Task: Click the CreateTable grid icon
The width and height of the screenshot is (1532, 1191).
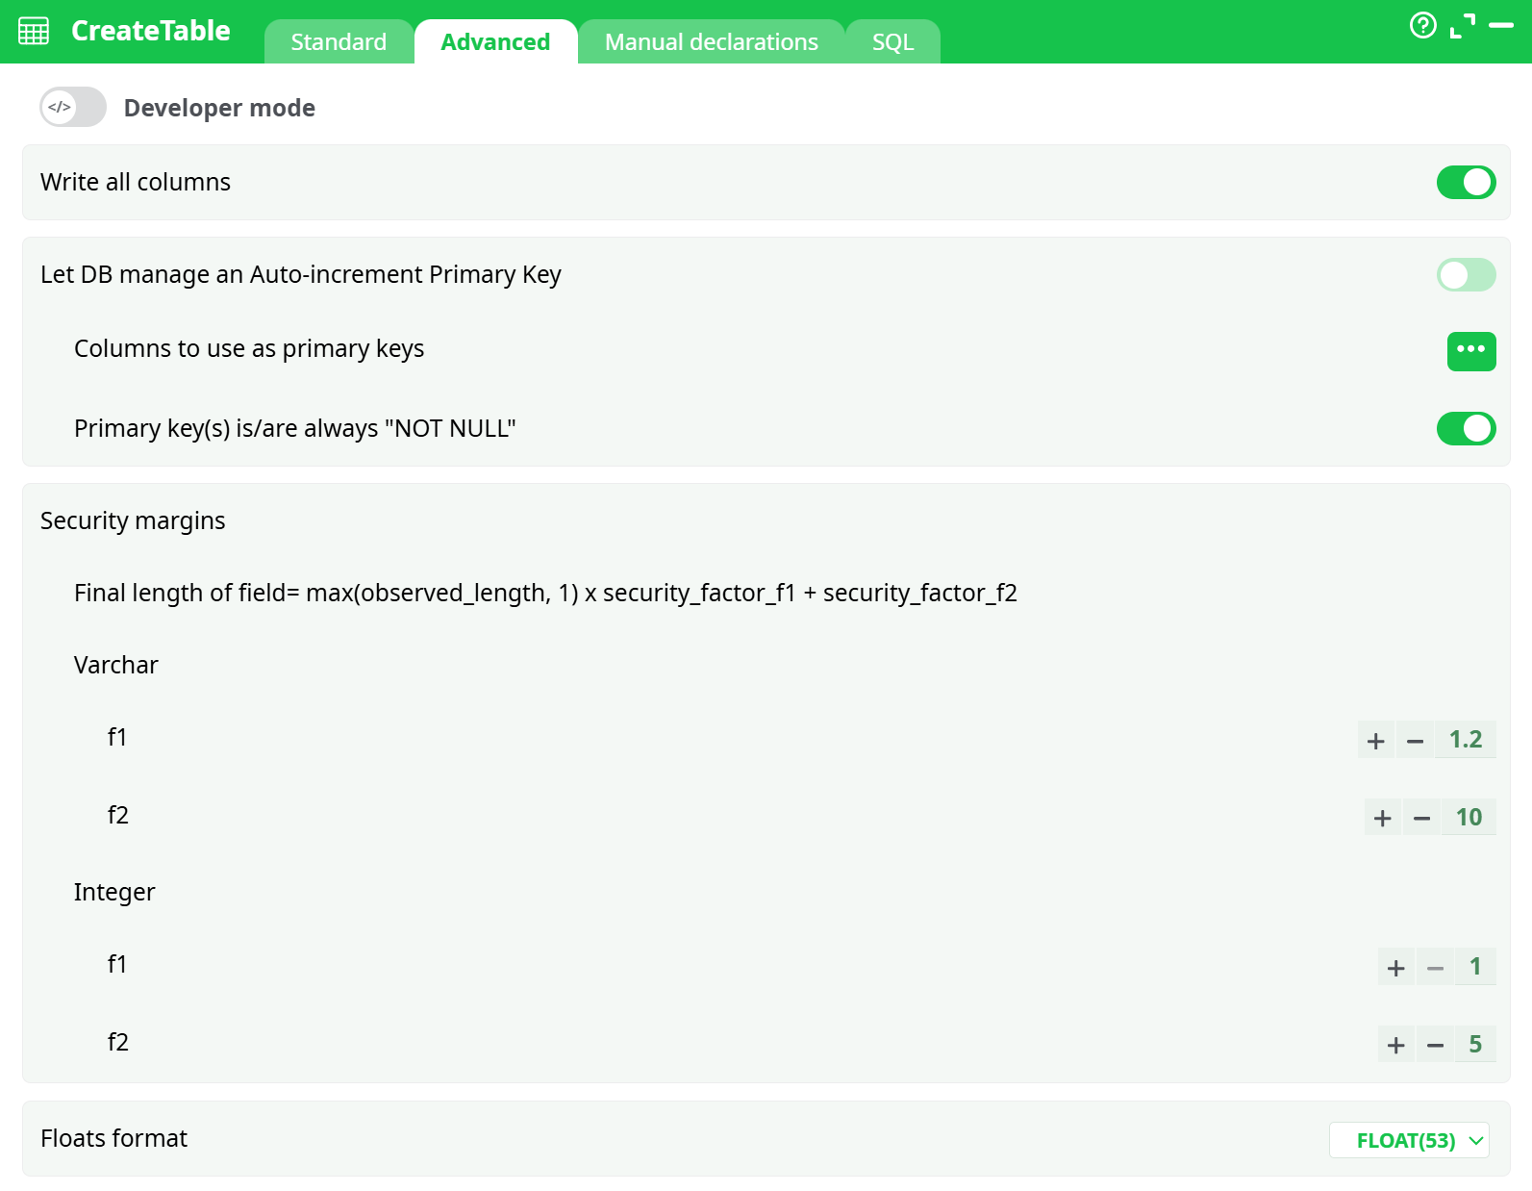Action: tap(34, 31)
